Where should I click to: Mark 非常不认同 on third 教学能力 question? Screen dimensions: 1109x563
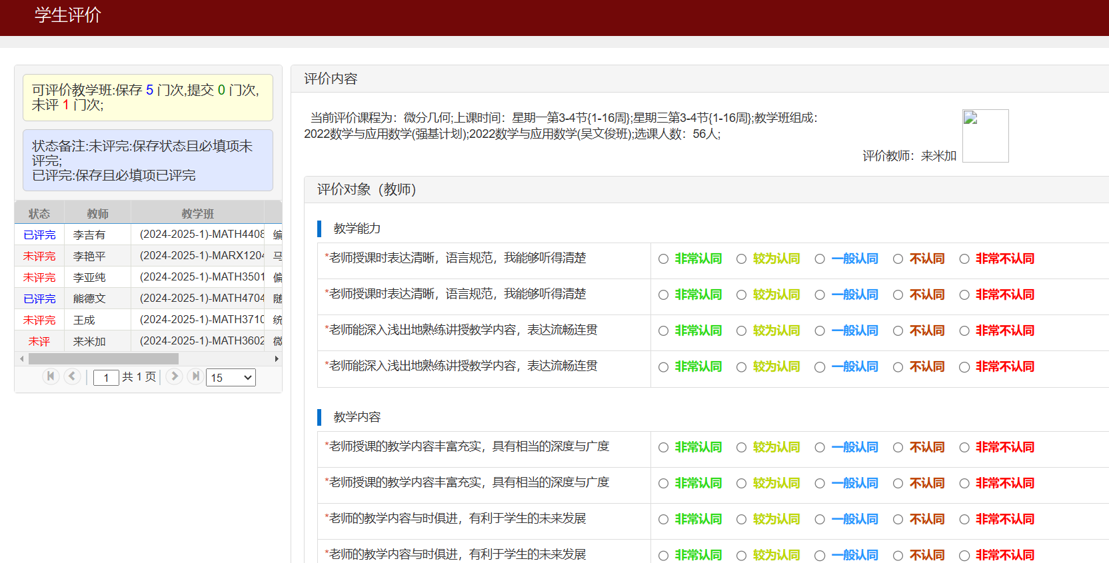coord(964,331)
